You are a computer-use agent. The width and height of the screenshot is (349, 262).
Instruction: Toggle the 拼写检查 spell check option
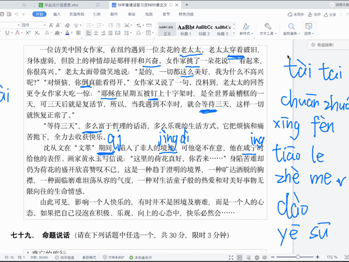pos(65,257)
